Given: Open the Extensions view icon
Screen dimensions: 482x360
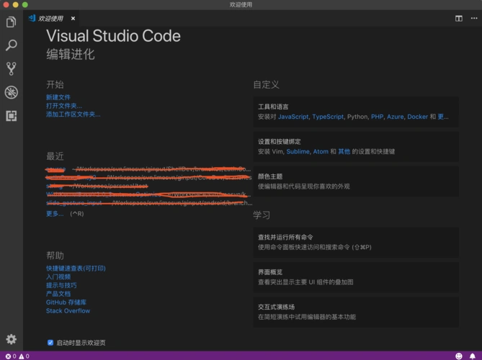Looking at the screenshot, I should click(x=11, y=116).
